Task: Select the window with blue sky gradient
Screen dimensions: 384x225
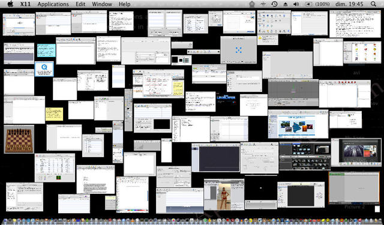Action: point(180,200)
